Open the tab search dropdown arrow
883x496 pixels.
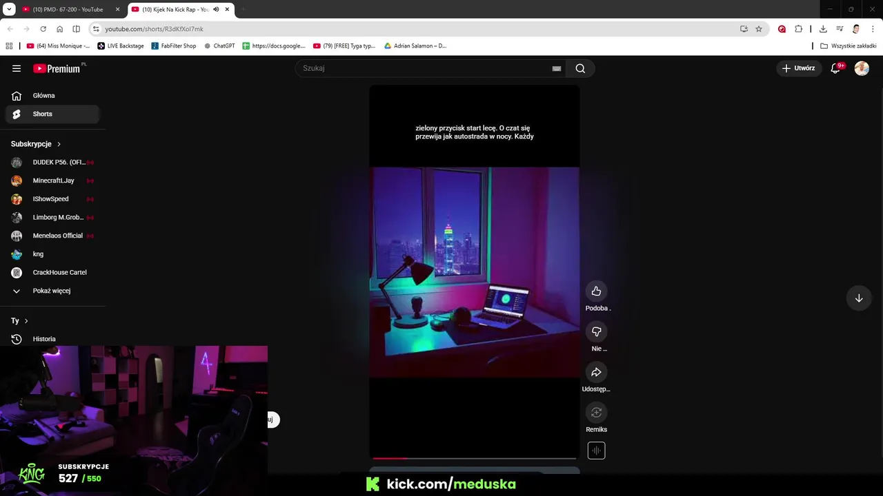(9, 10)
